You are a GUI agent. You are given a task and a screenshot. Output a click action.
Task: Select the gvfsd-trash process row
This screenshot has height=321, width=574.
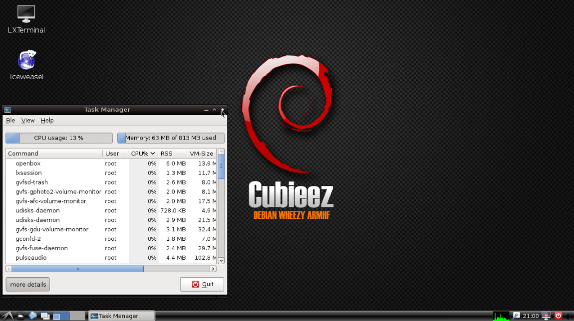[111, 182]
